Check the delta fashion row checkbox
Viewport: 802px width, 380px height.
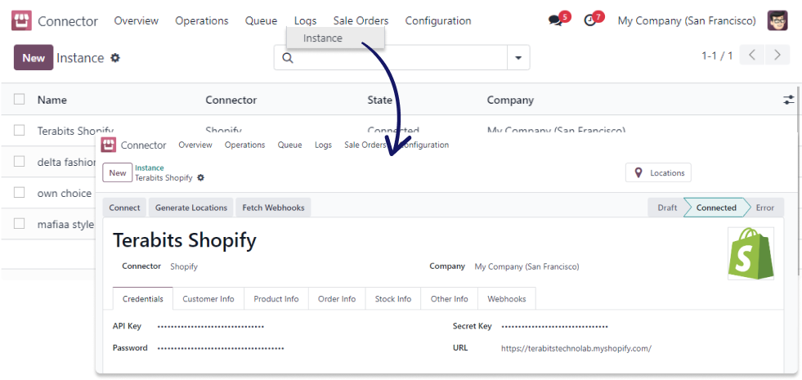point(20,162)
